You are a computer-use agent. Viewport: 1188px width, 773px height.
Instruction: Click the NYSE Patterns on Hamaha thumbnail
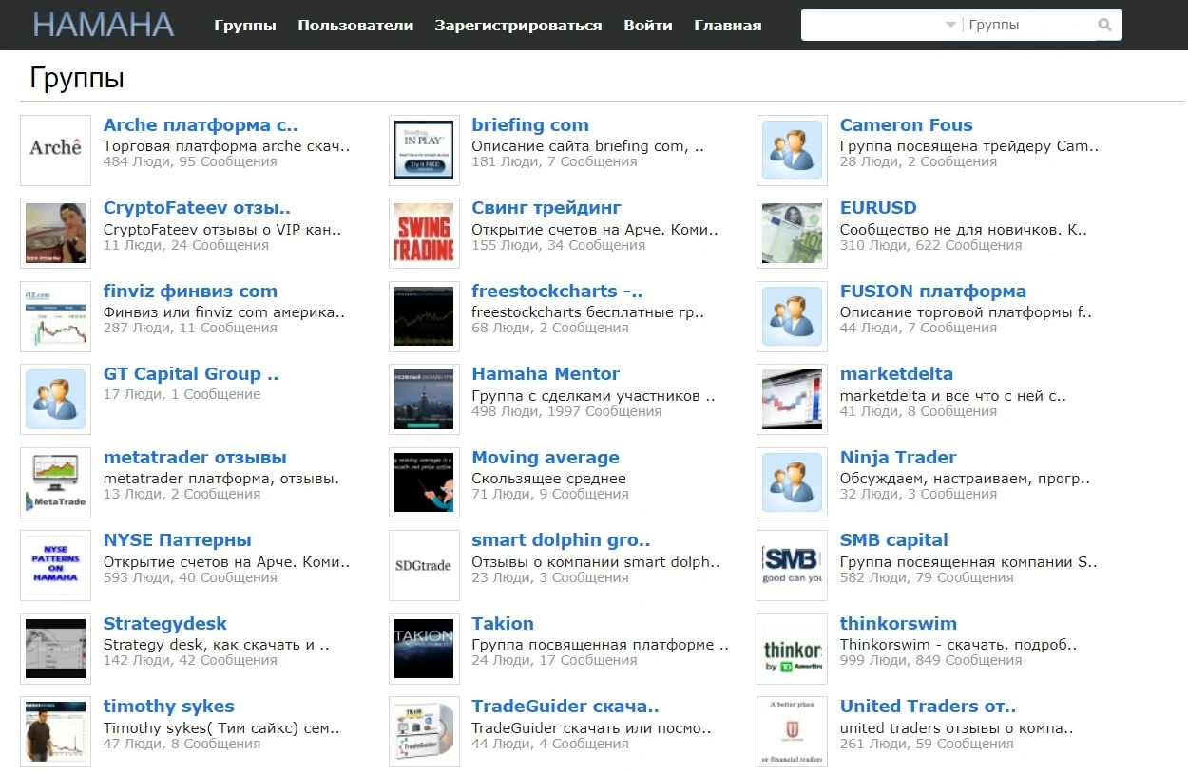tap(55, 565)
